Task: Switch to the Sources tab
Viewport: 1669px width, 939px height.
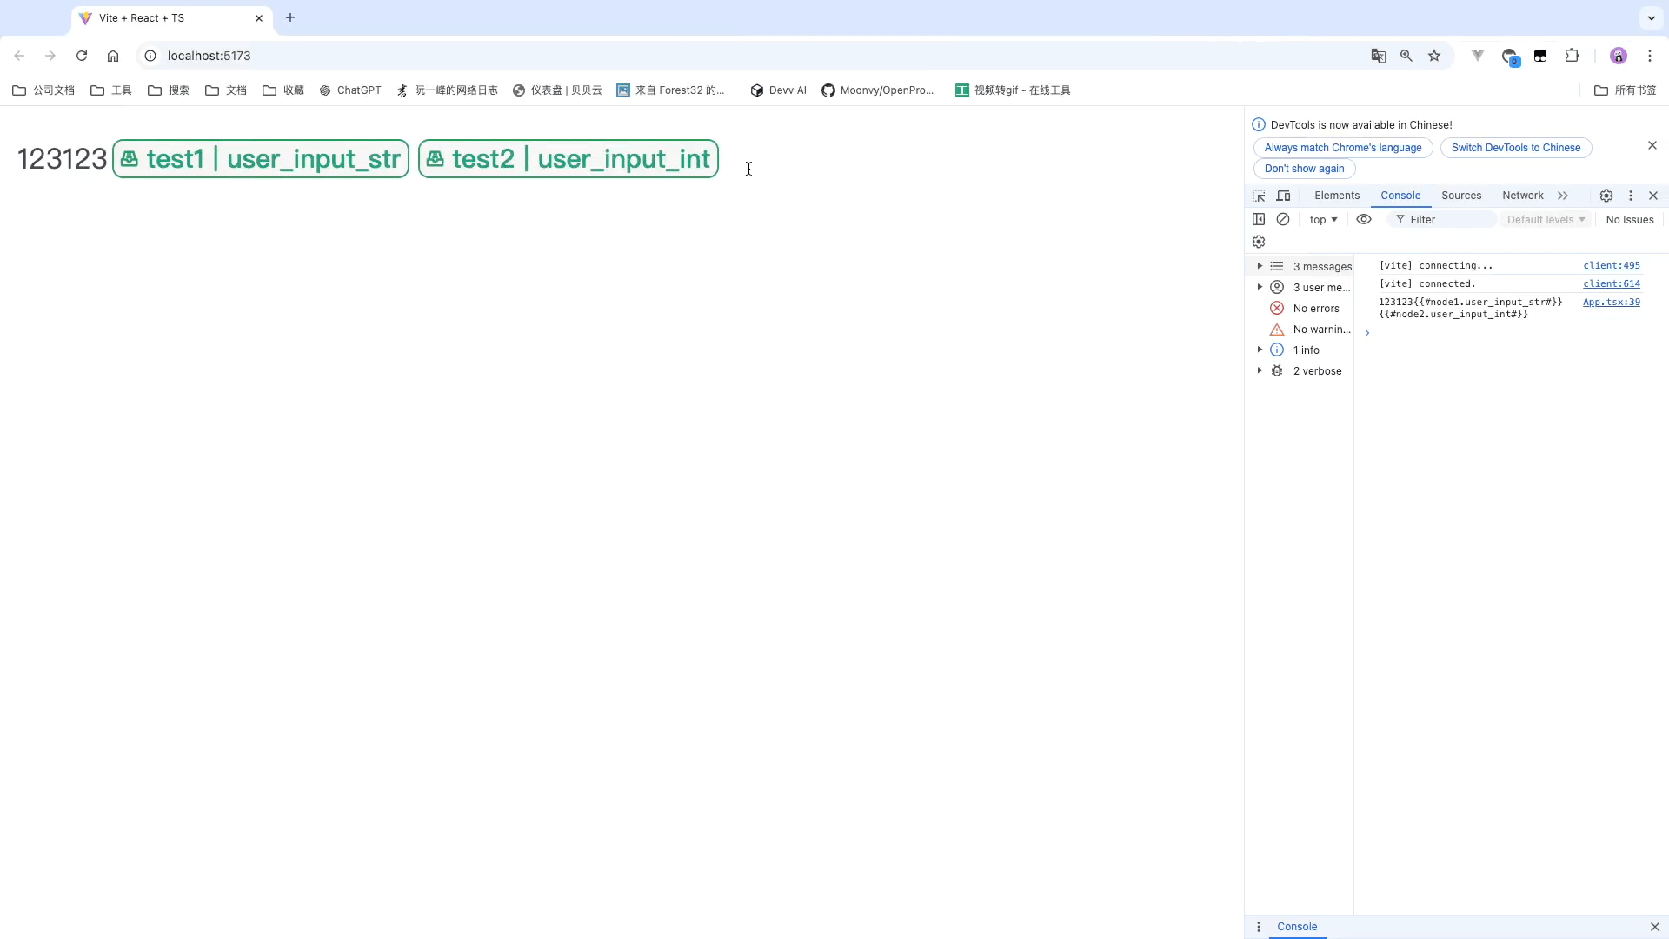Action: point(1460,196)
